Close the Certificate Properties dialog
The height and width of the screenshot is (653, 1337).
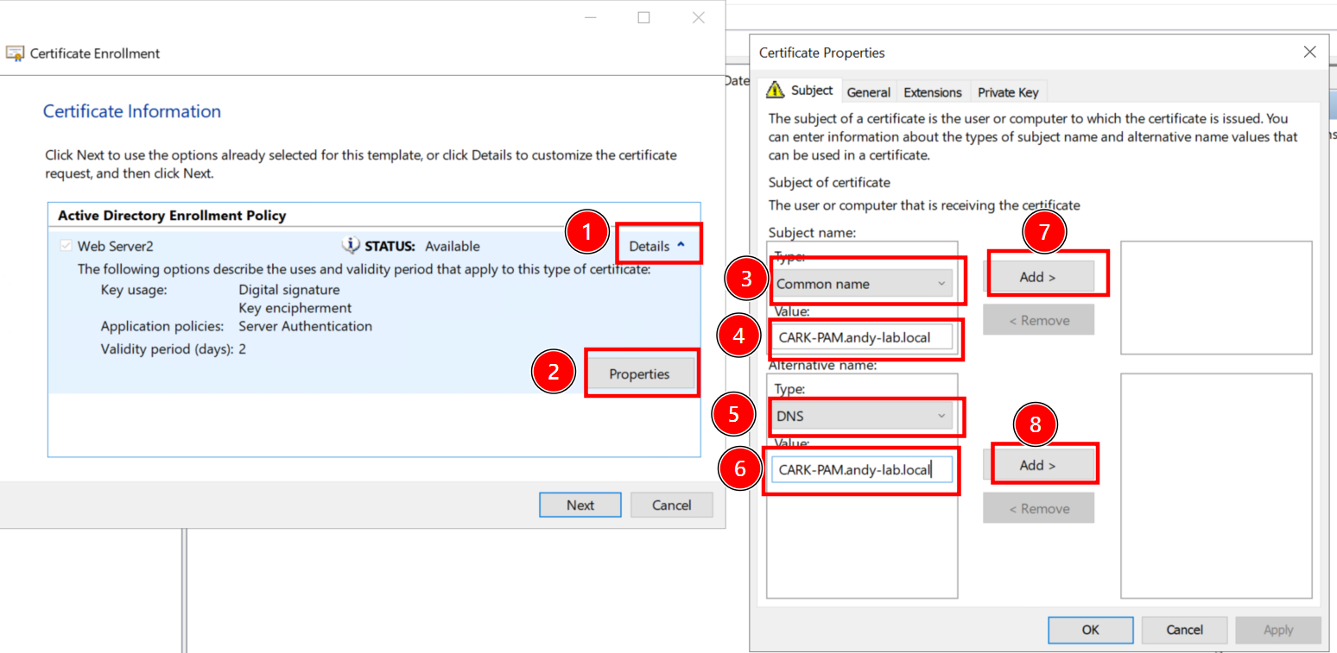1309,53
